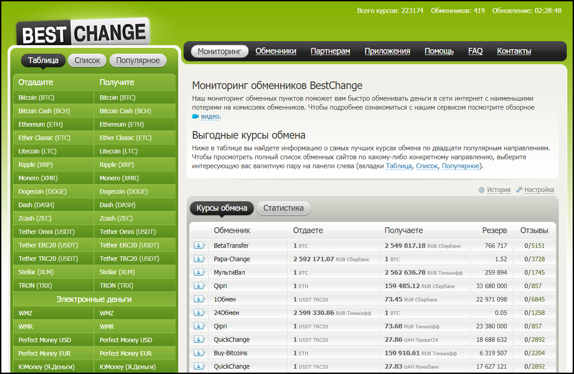Open the МультиВал exchanger name

click(229, 272)
